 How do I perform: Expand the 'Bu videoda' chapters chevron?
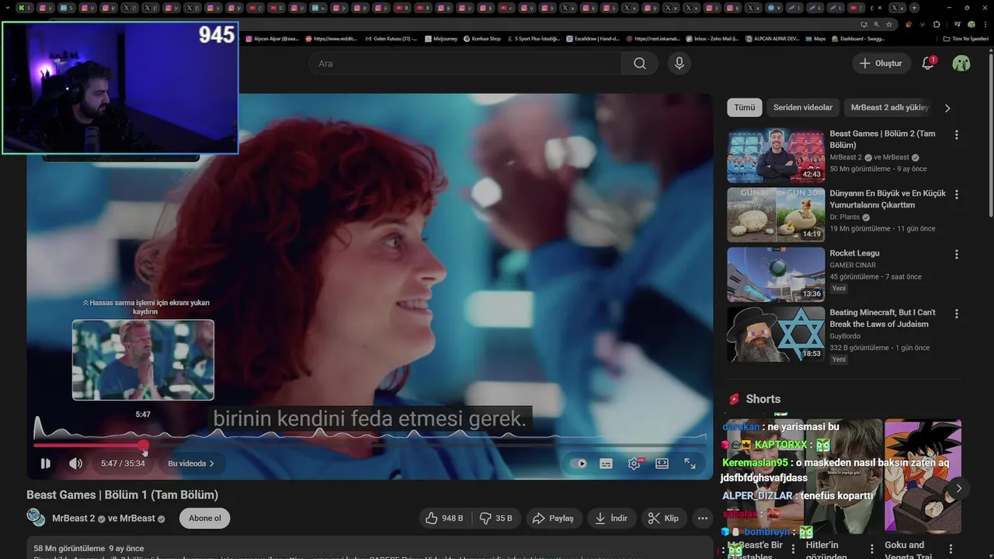pos(191,464)
